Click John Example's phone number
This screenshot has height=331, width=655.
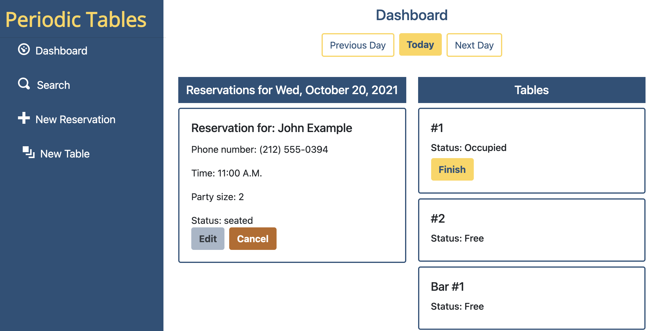259,150
